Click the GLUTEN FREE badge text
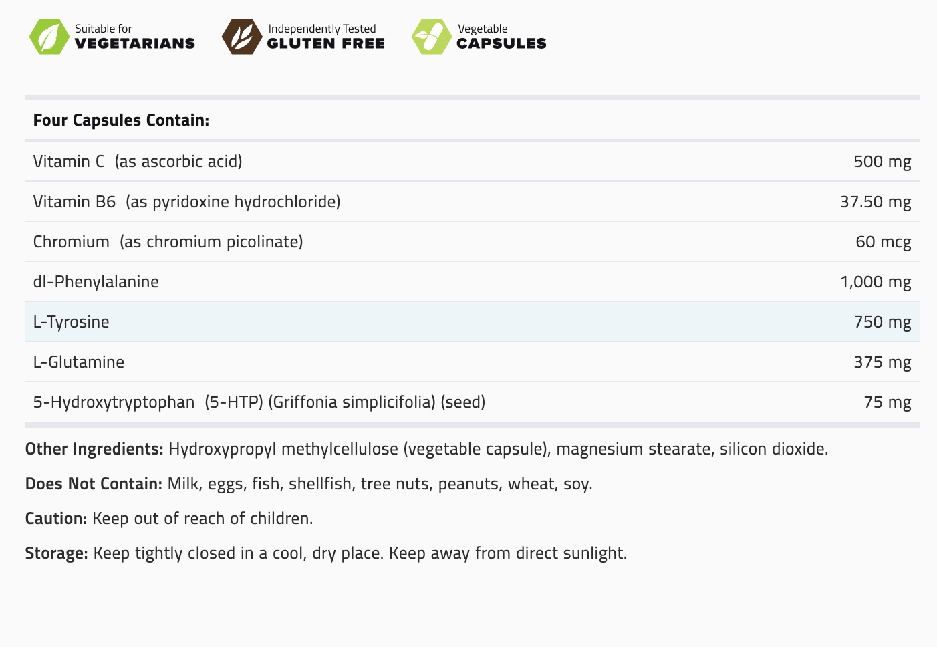 325,43
